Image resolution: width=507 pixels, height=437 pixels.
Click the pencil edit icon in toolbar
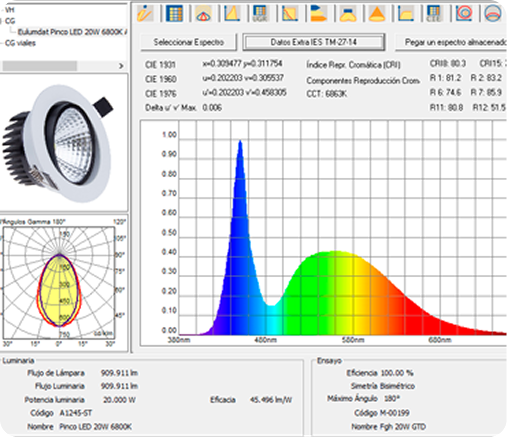pyautogui.click(x=145, y=13)
